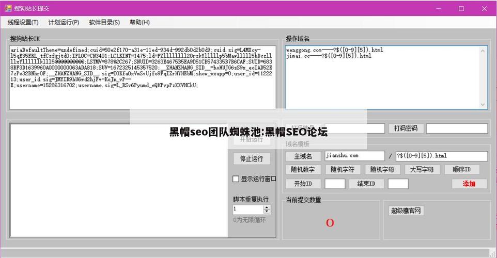
Task: Click the URL template field ?$([0-9][5]).html
Action: pyautogui.click(x=442, y=156)
